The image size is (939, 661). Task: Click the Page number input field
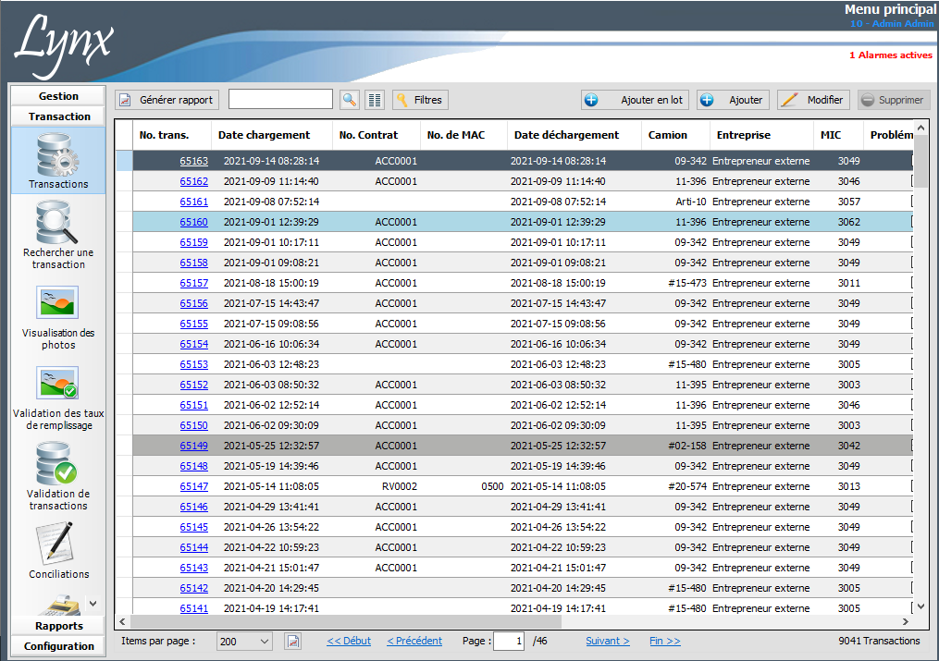pyautogui.click(x=509, y=642)
